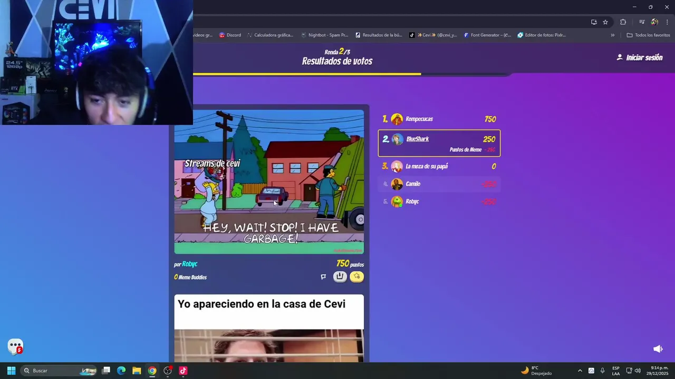Click Camilo avatar
This screenshot has height=379, width=675.
[x=397, y=184]
